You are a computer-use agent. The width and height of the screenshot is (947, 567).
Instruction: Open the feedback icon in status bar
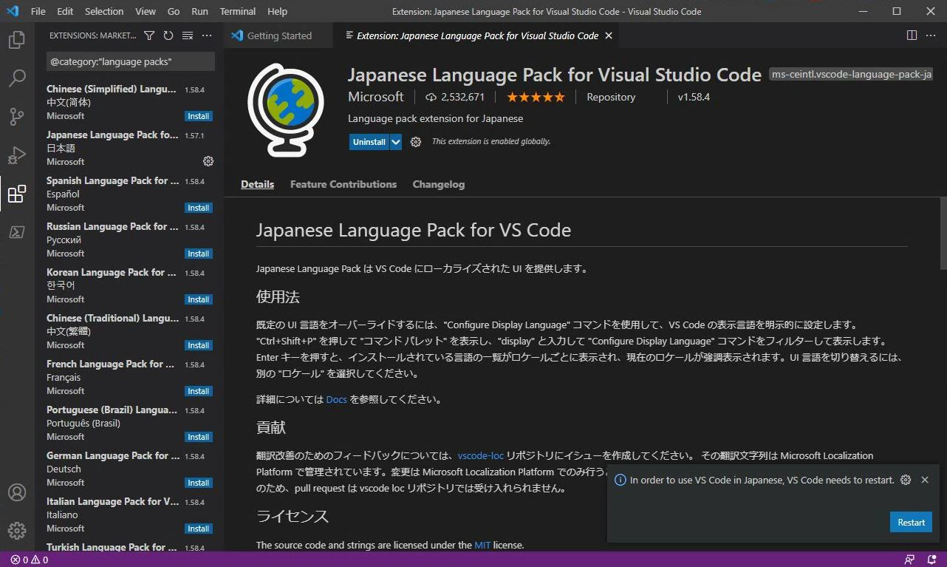909,560
